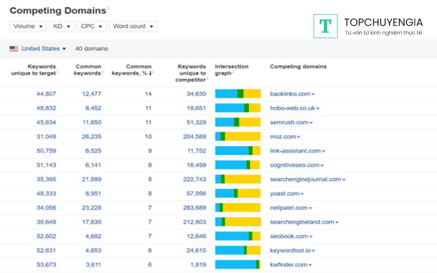
Task: Open the Volume filter dropdown
Action: click(27, 26)
